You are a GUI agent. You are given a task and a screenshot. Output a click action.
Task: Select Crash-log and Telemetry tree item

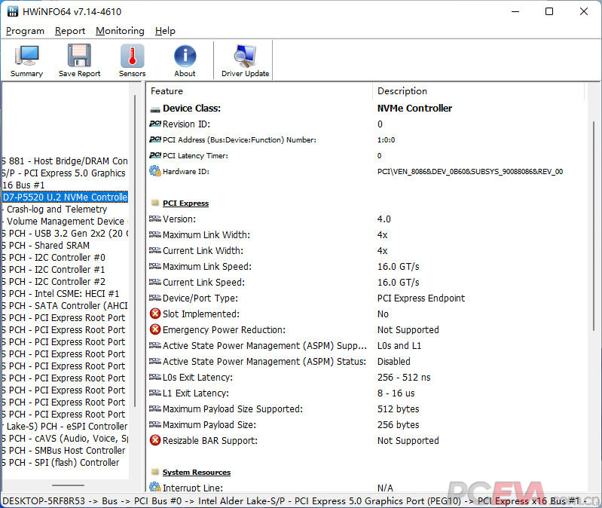tap(57, 210)
